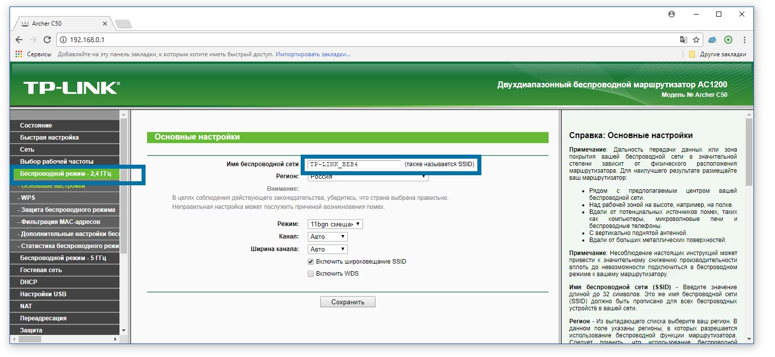Open the Ширина канала dropdown
This screenshot has height=357, width=775.
[x=327, y=249]
